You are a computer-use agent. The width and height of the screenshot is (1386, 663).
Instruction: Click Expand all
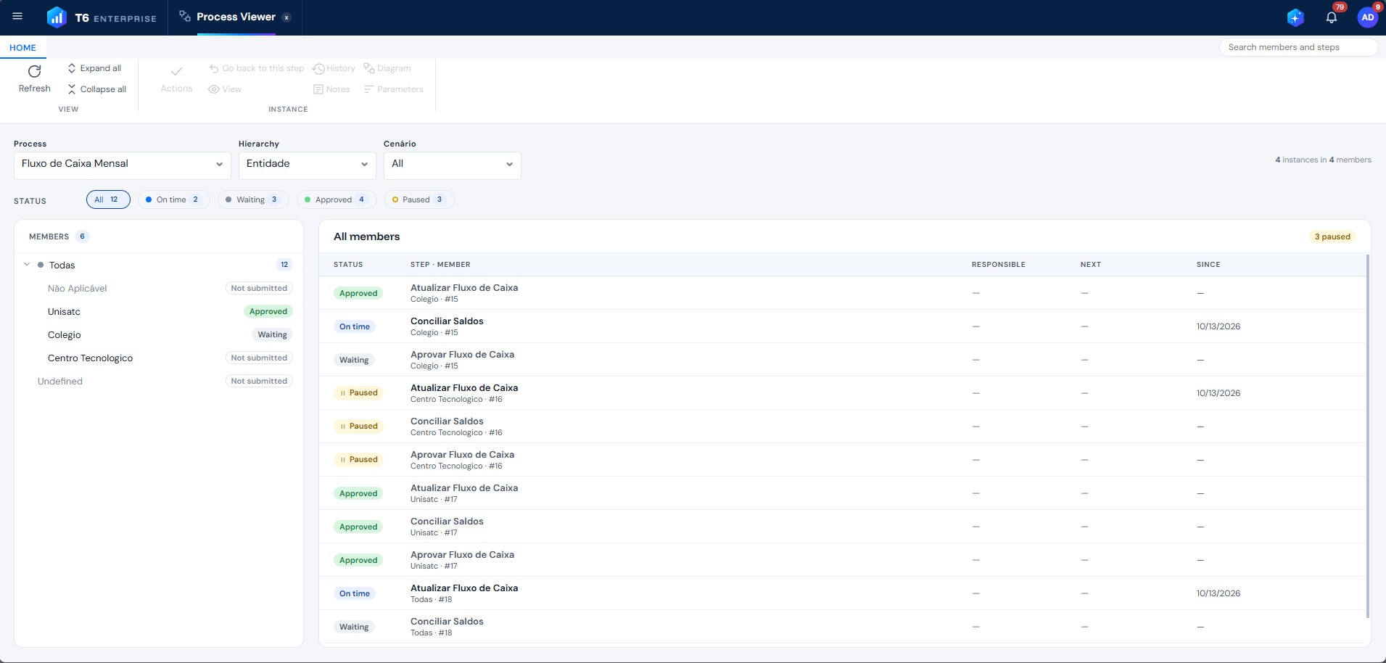(x=94, y=68)
